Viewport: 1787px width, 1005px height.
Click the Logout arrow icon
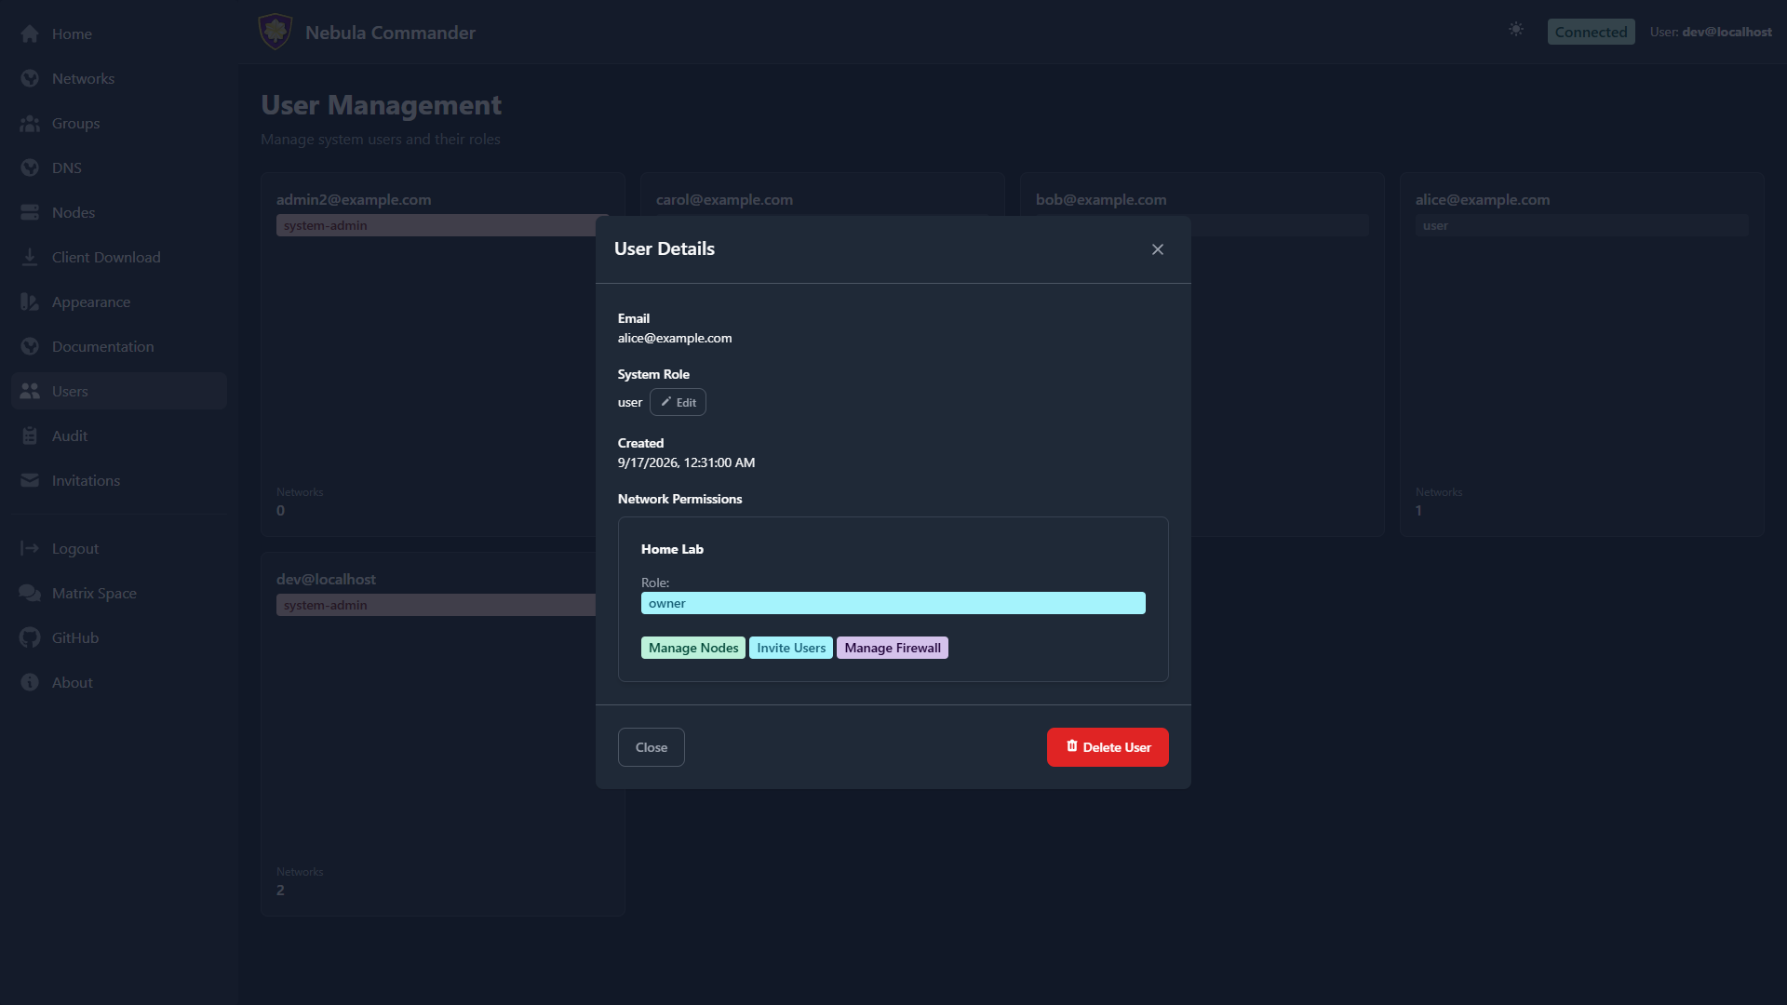click(x=30, y=548)
